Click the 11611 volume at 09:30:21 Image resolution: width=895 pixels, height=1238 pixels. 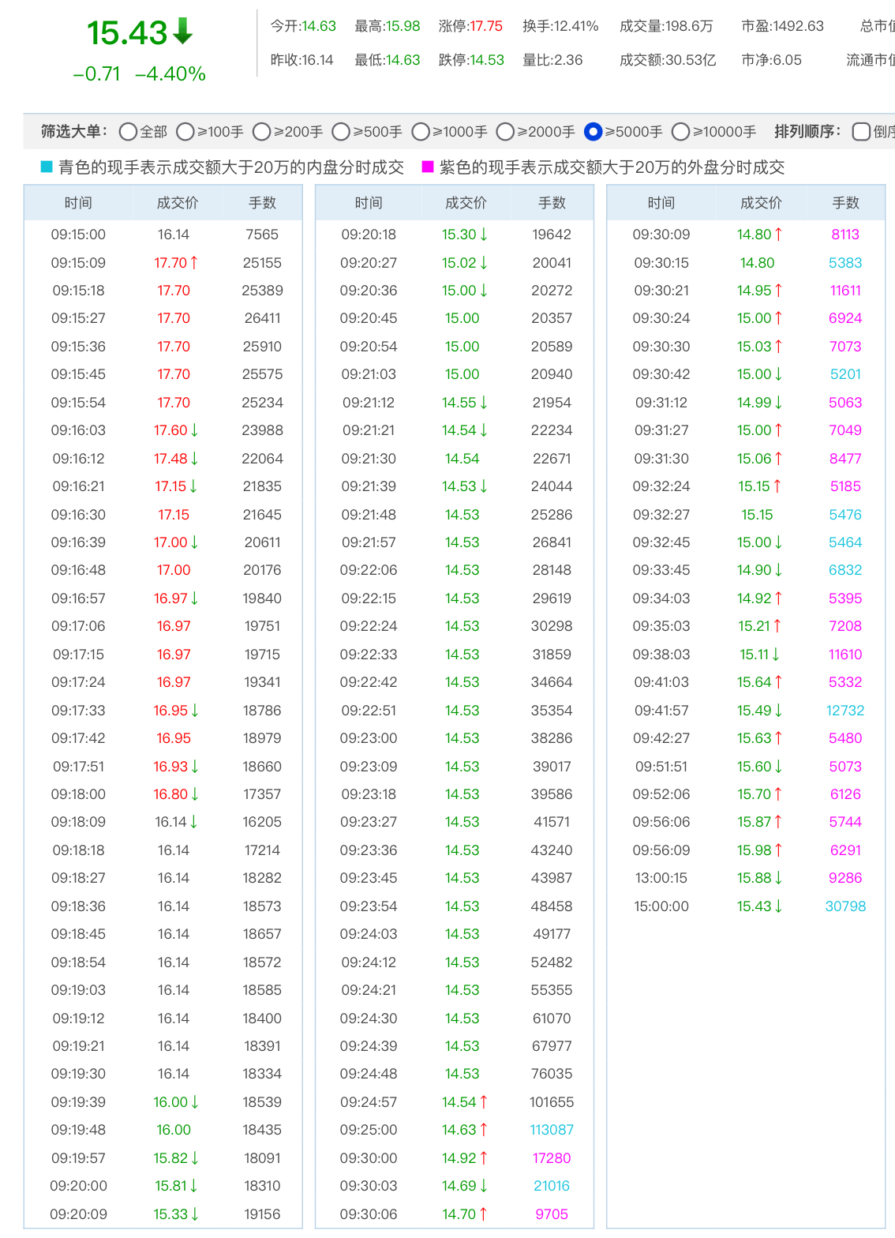click(x=845, y=291)
